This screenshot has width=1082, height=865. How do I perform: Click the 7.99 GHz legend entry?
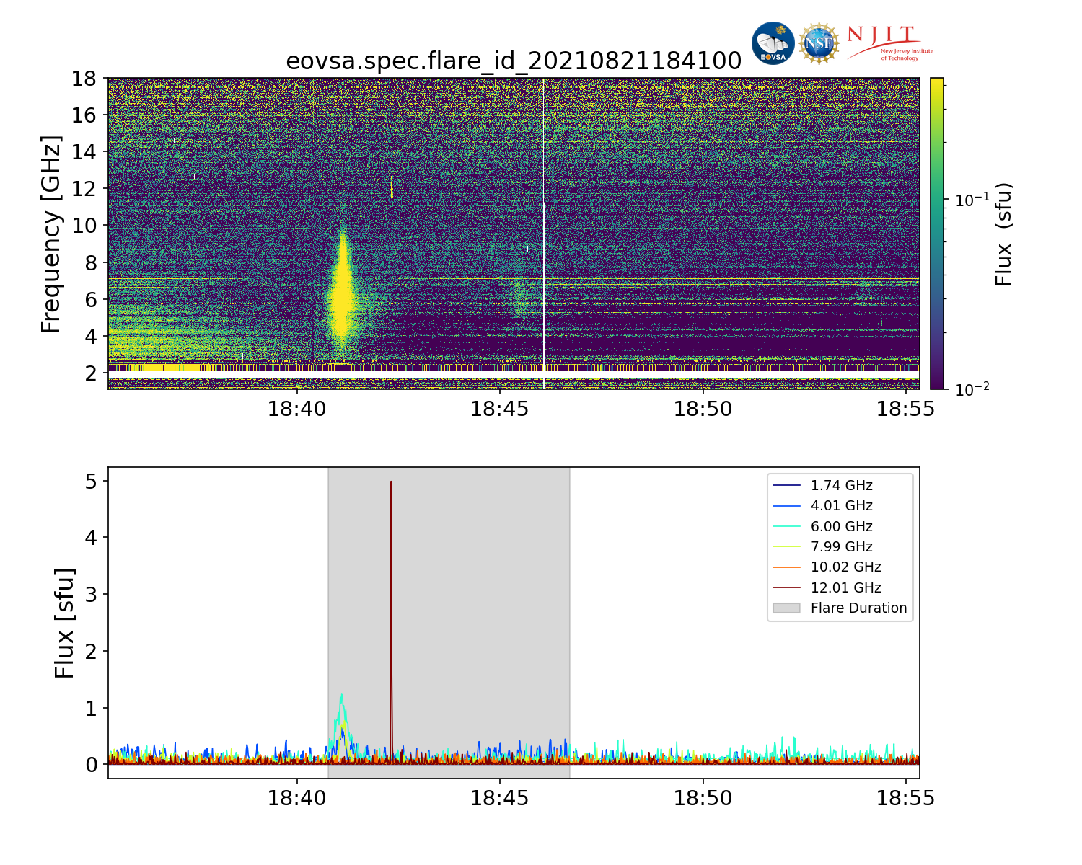[840, 547]
